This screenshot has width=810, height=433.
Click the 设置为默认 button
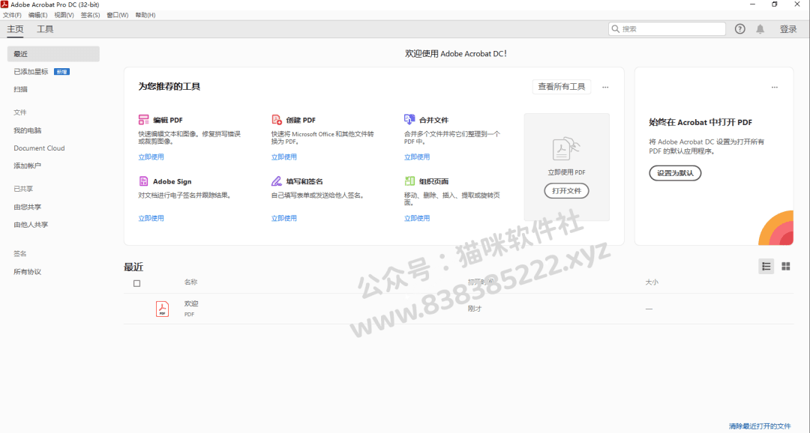pyautogui.click(x=675, y=173)
